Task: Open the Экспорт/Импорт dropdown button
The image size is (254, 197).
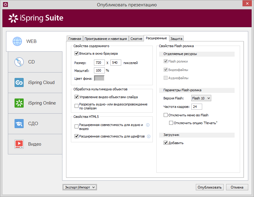Action: (x=80, y=187)
